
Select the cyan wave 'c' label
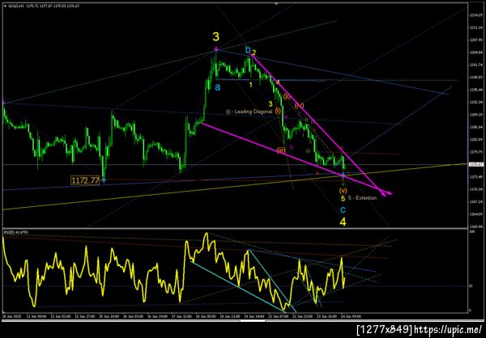[343, 210]
